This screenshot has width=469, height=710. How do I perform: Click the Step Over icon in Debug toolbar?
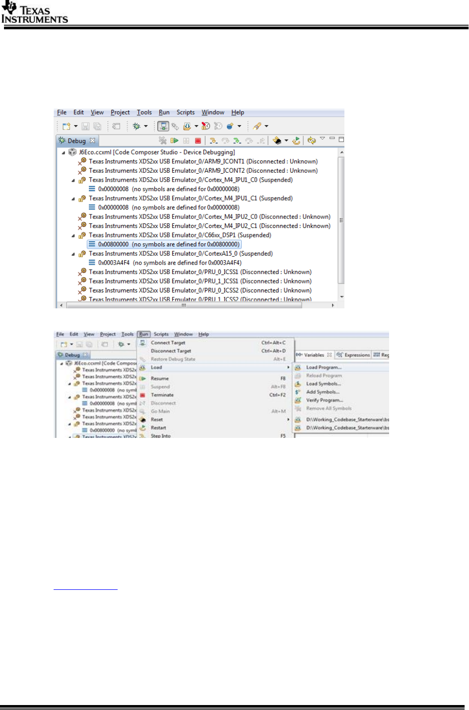pyautogui.click(x=225, y=141)
